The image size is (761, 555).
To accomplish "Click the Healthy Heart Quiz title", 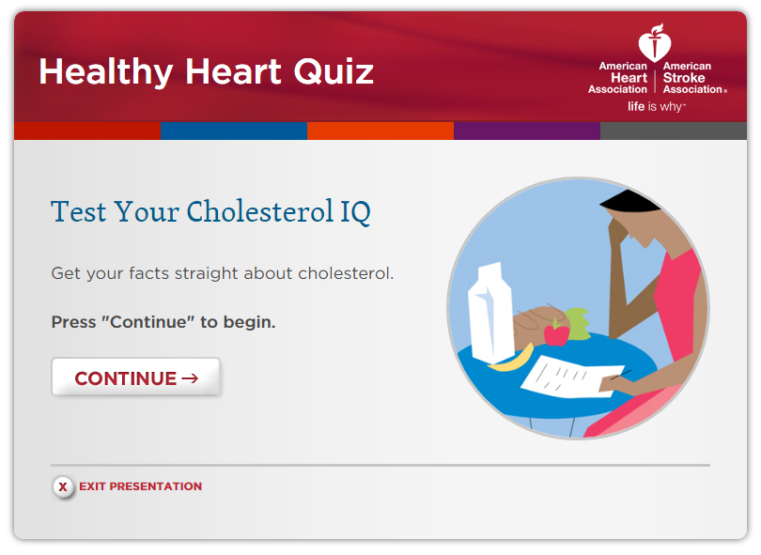I will [x=207, y=71].
